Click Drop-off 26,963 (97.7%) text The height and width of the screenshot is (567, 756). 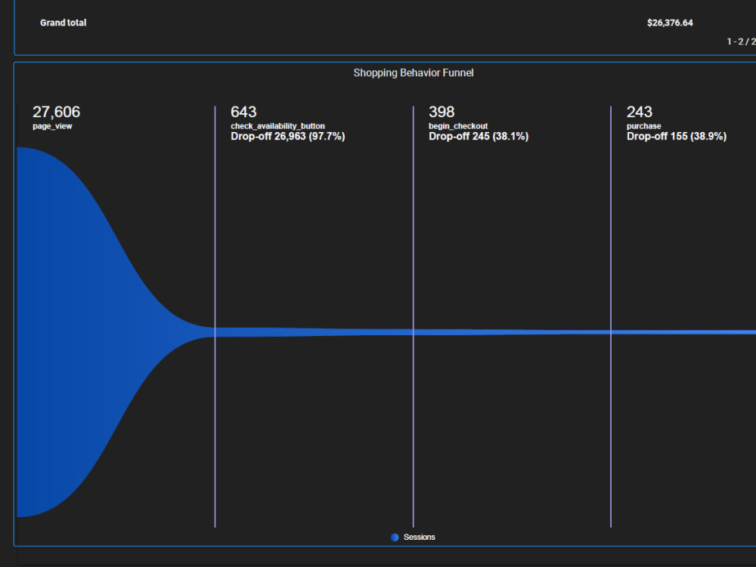(288, 136)
